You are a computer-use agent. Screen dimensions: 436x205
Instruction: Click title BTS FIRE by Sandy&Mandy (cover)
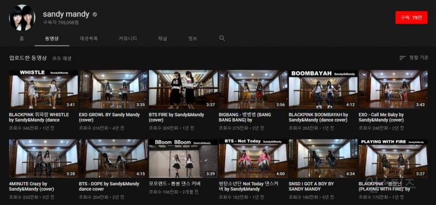pyautogui.click(x=176, y=117)
